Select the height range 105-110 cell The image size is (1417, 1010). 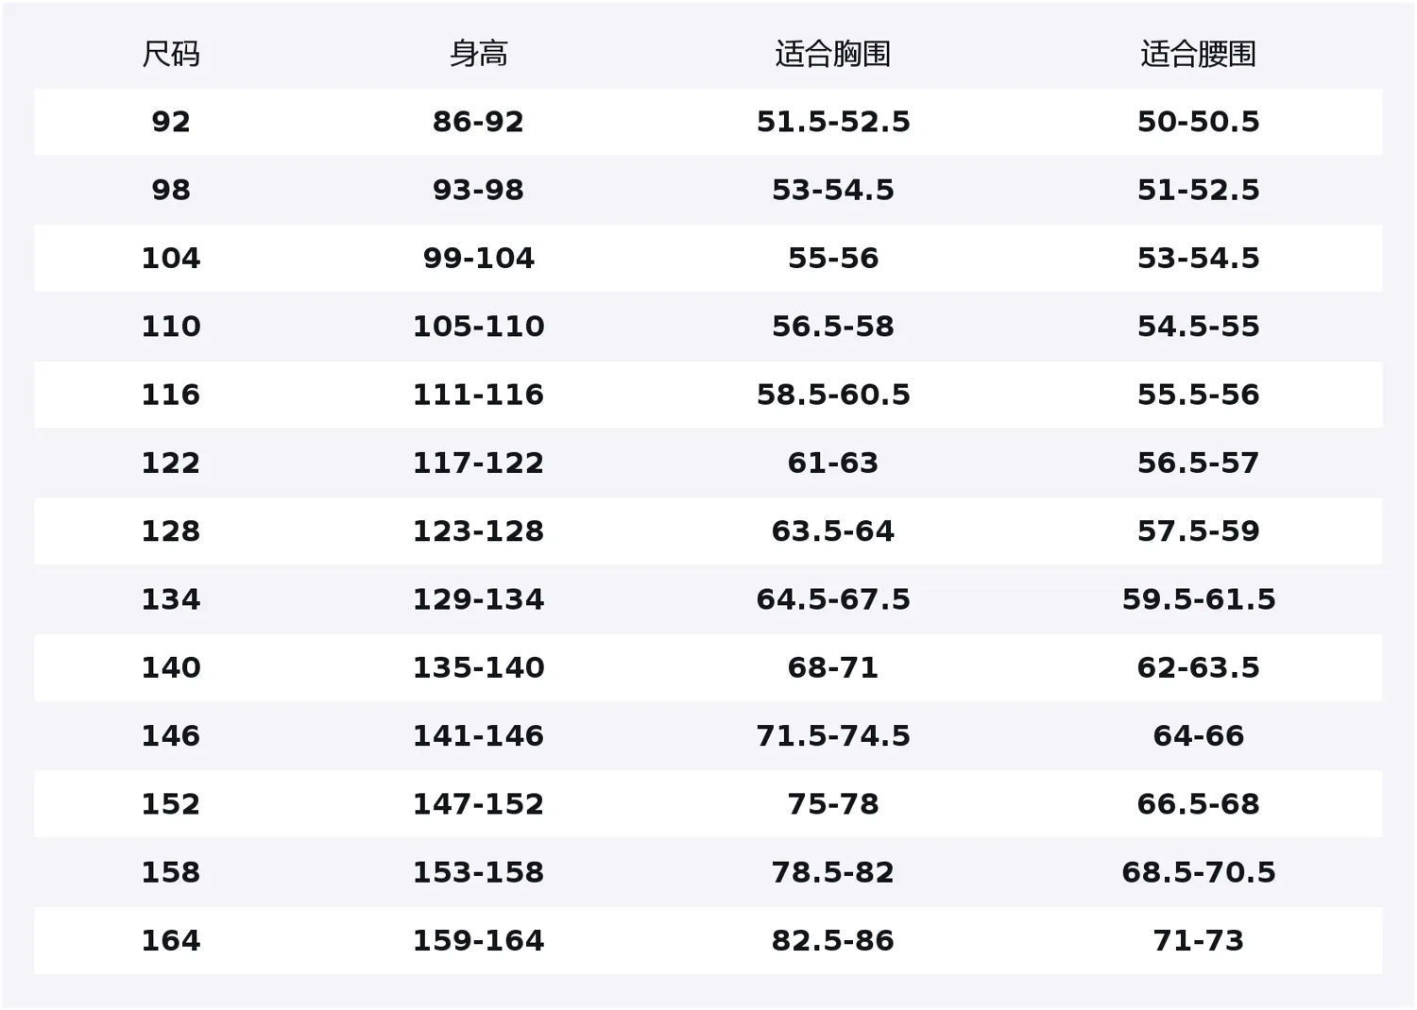[x=478, y=327]
